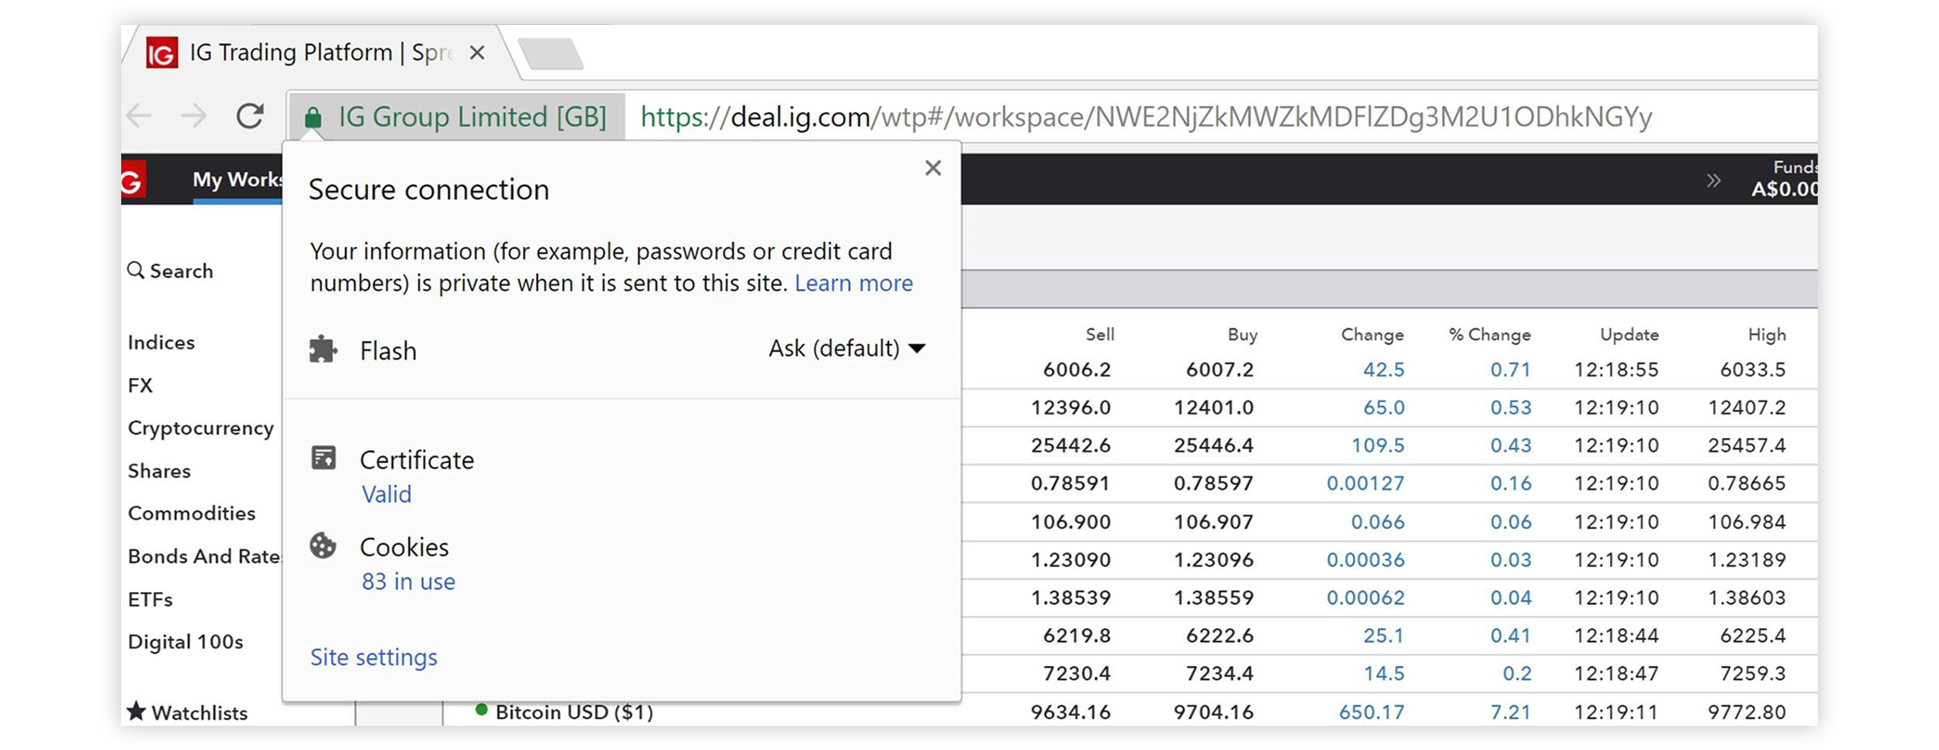
Task: Open Commodities in sidebar
Action: 191,513
